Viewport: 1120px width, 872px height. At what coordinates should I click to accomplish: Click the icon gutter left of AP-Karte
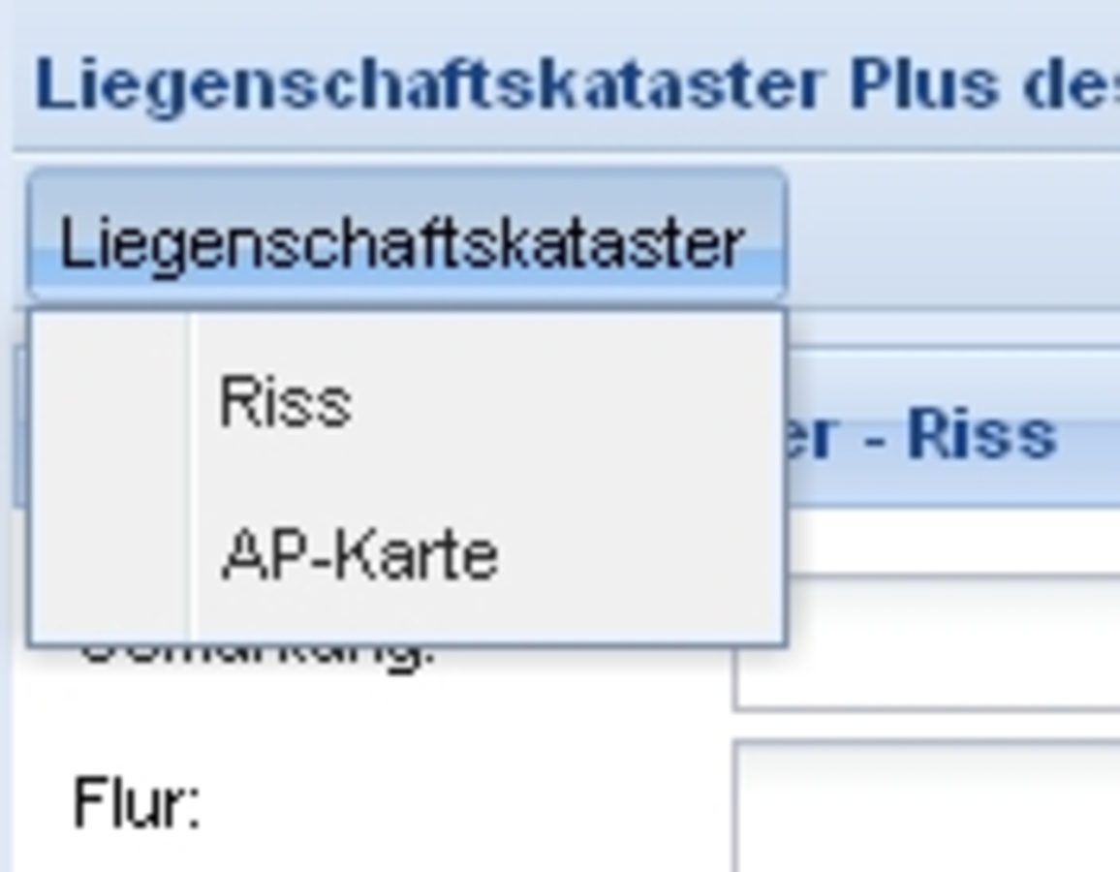pos(109,556)
